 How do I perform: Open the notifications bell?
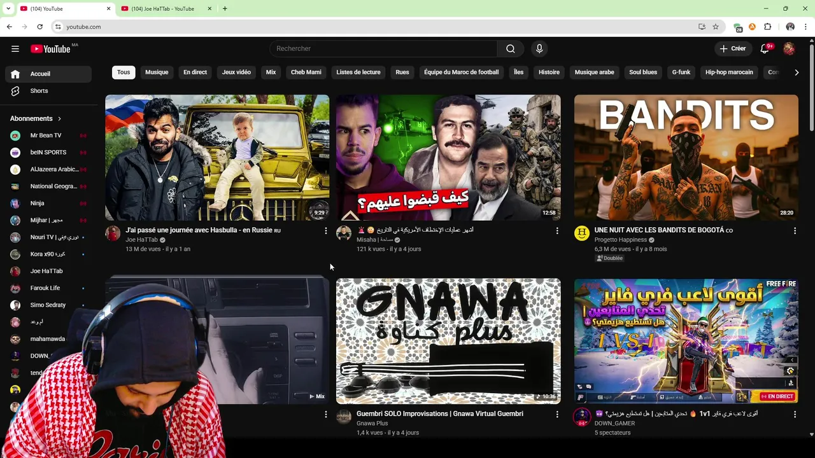tap(765, 49)
